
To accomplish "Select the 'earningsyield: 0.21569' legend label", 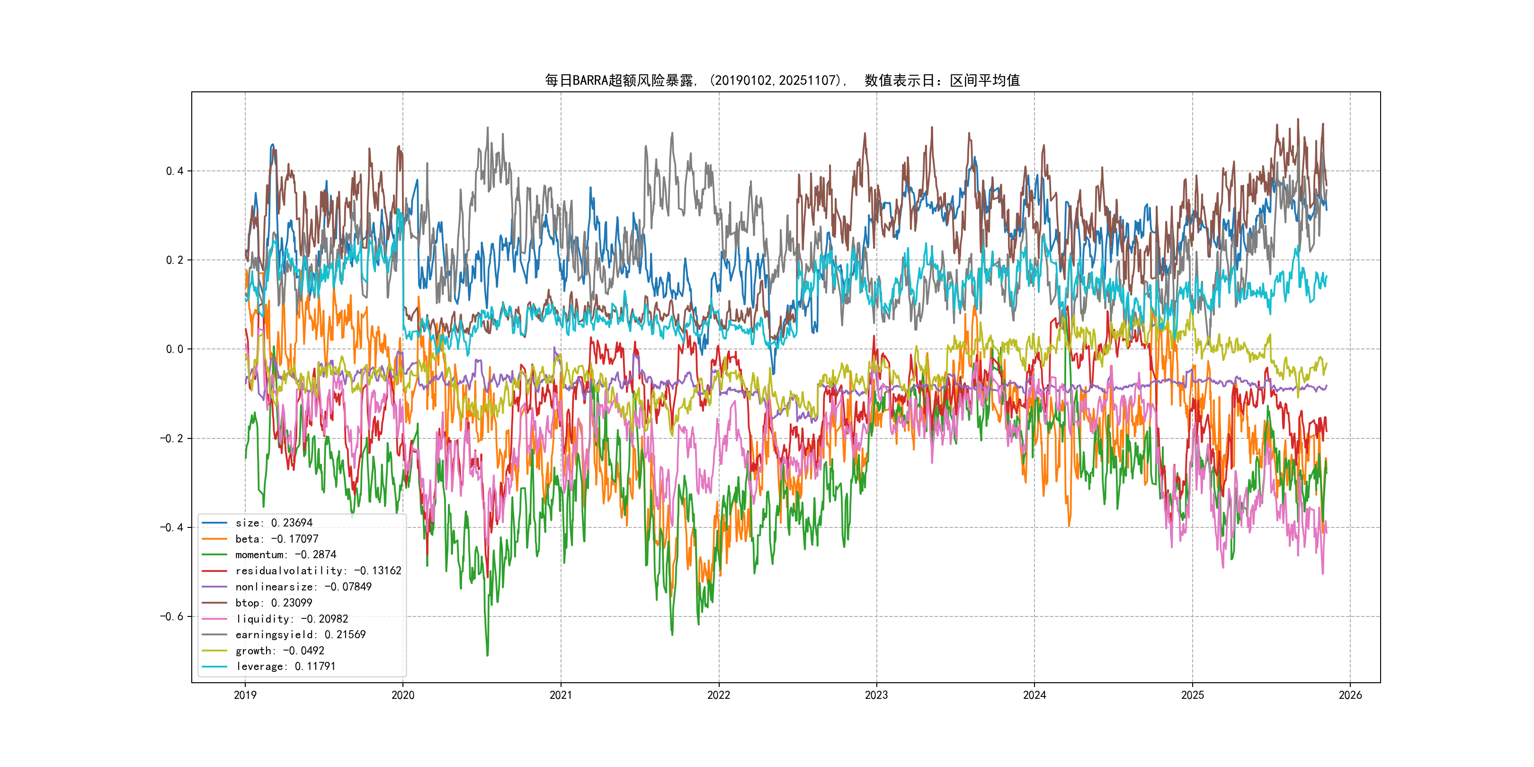I will [300, 635].
